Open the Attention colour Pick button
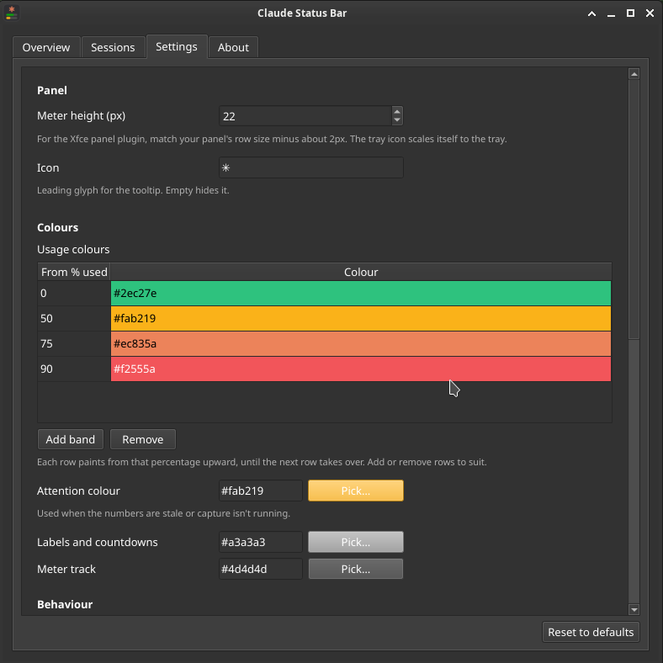Viewport: 663px width, 663px height. point(356,491)
